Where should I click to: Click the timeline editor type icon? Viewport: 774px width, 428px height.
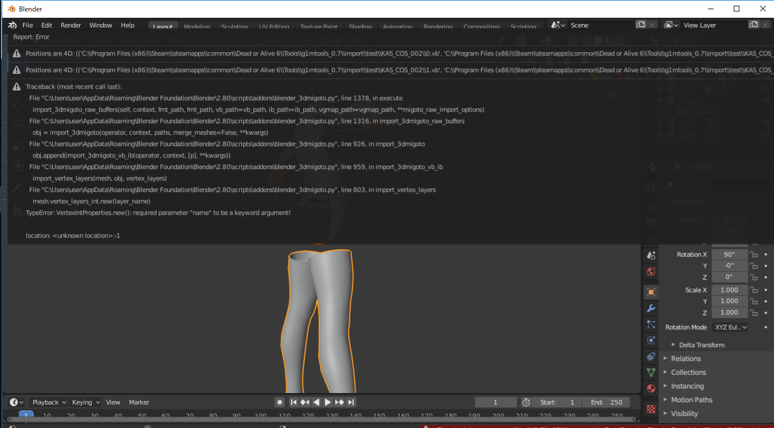coord(17,402)
